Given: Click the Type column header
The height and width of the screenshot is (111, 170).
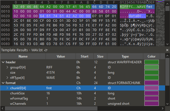Looking at the screenshot, I should click(125, 56).
